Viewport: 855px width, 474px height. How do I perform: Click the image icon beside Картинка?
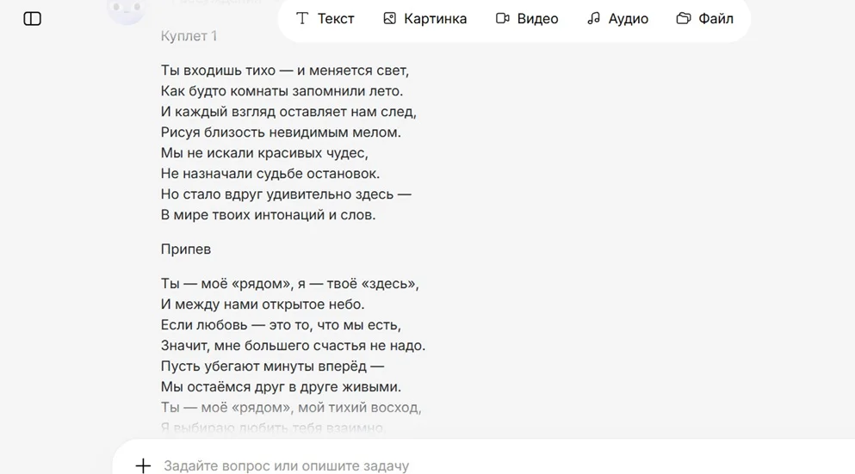389,19
